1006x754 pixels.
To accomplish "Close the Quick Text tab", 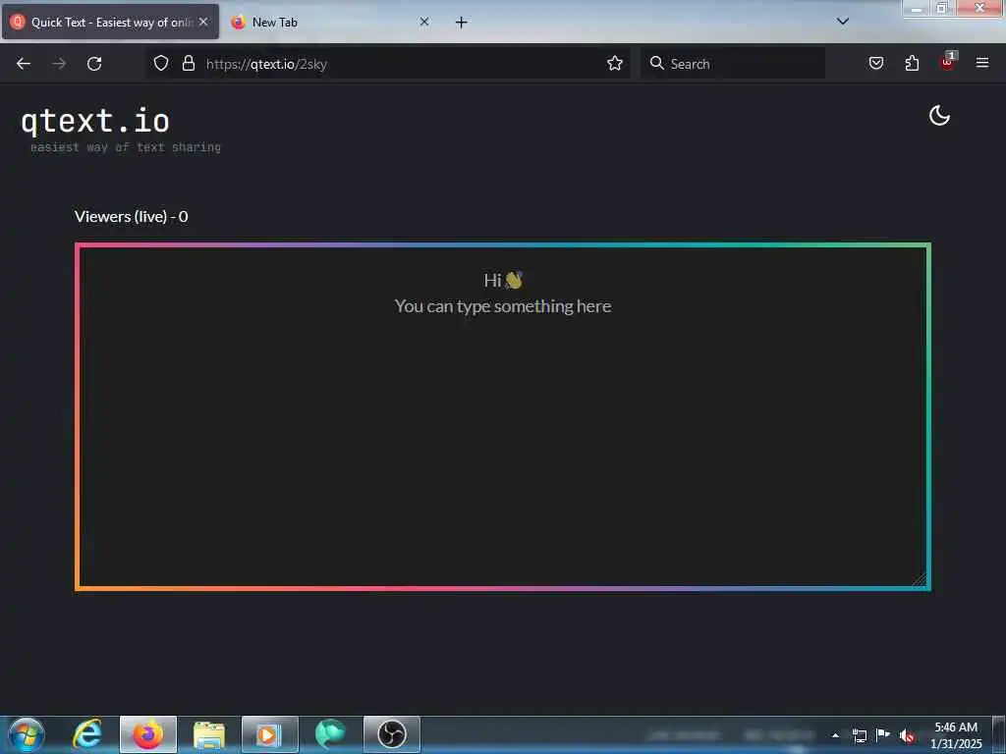I will (203, 22).
